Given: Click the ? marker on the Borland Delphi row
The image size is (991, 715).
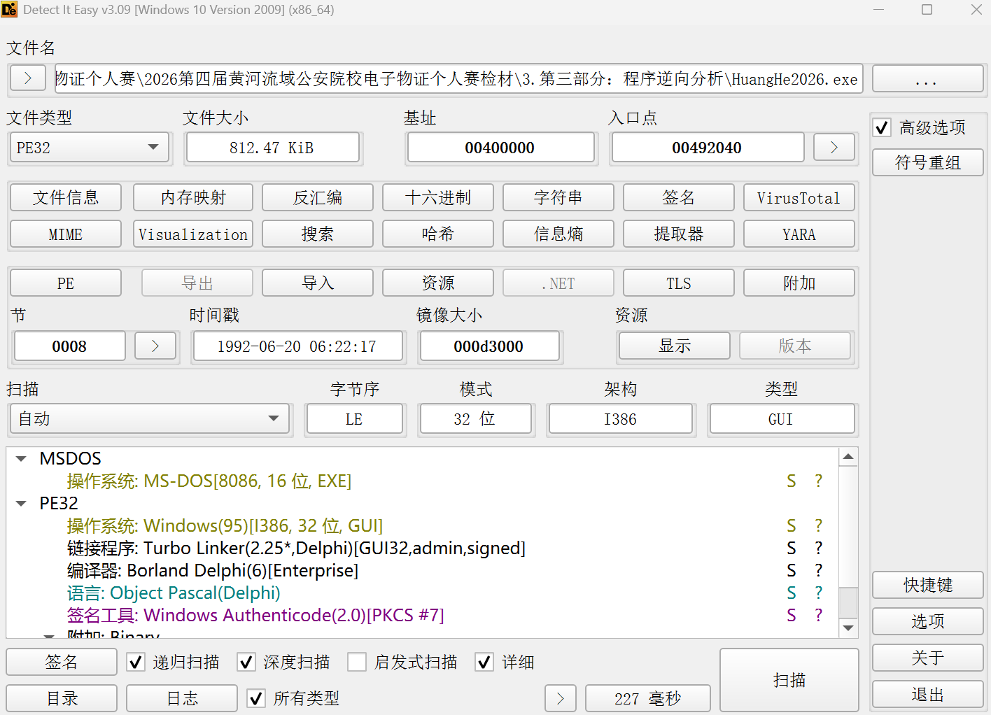Looking at the screenshot, I should pos(818,570).
